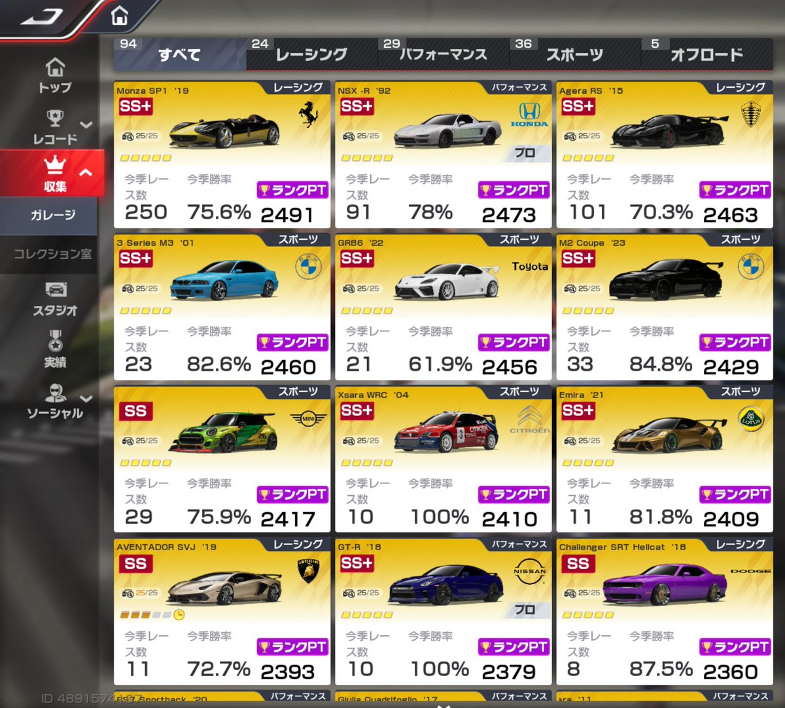
Task: Click the M2 Coupe '23 title
Action: (x=593, y=243)
